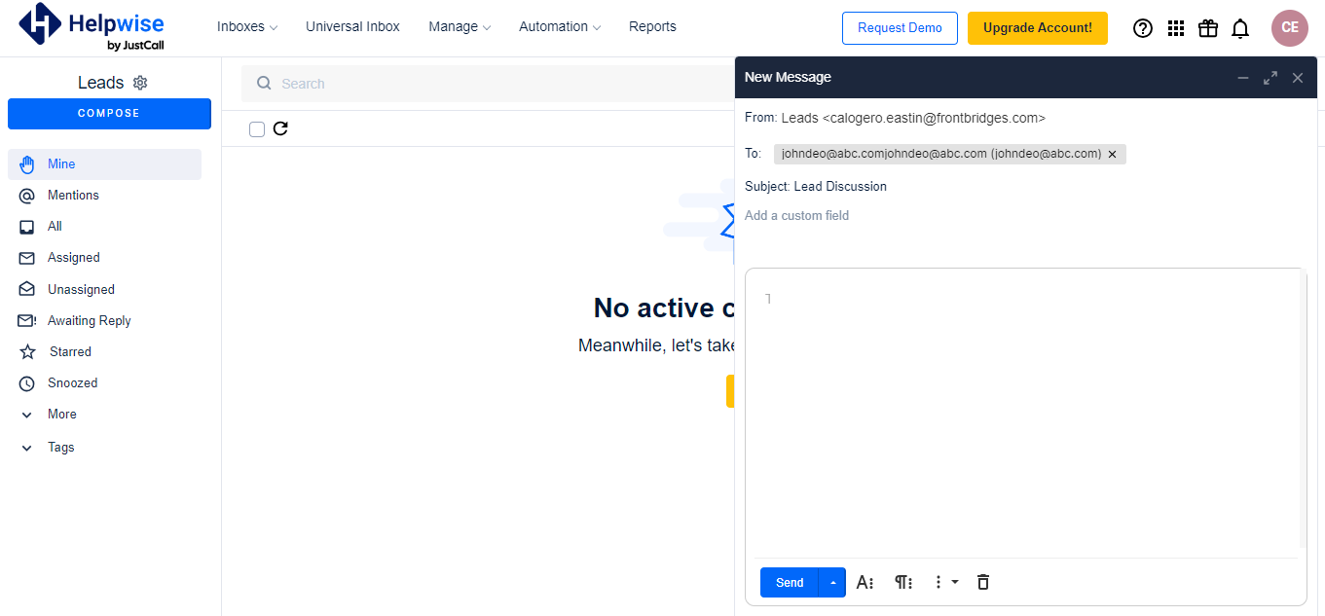
Task: Click the apps grid icon
Action: click(x=1175, y=28)
